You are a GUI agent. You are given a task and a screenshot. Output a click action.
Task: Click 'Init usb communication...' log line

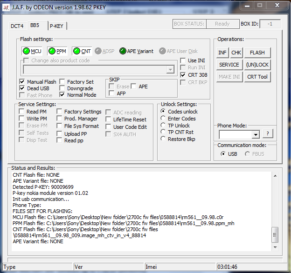pos(41,199)
